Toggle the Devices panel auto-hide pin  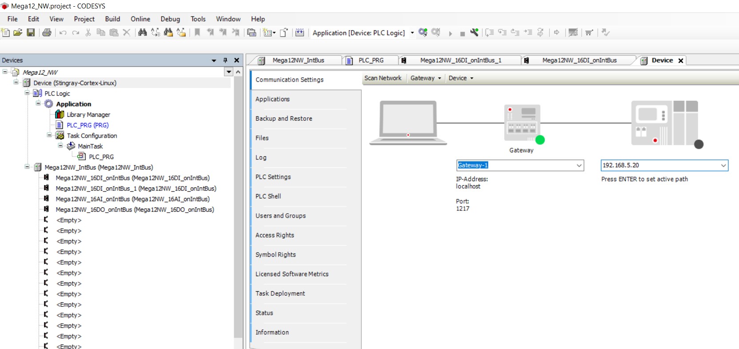point(225,60)
